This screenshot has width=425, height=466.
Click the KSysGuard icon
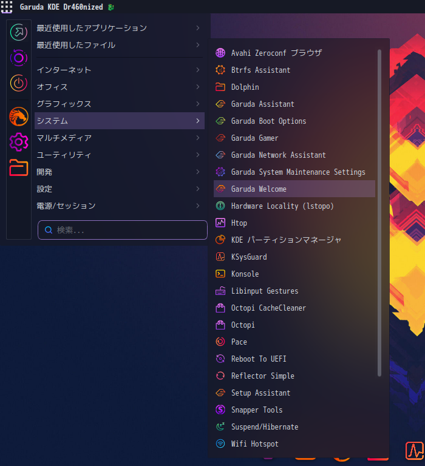pyautogui.click(x=220, y=257)
